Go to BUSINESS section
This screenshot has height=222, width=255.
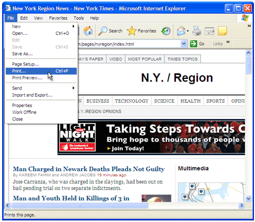point(98,101)
